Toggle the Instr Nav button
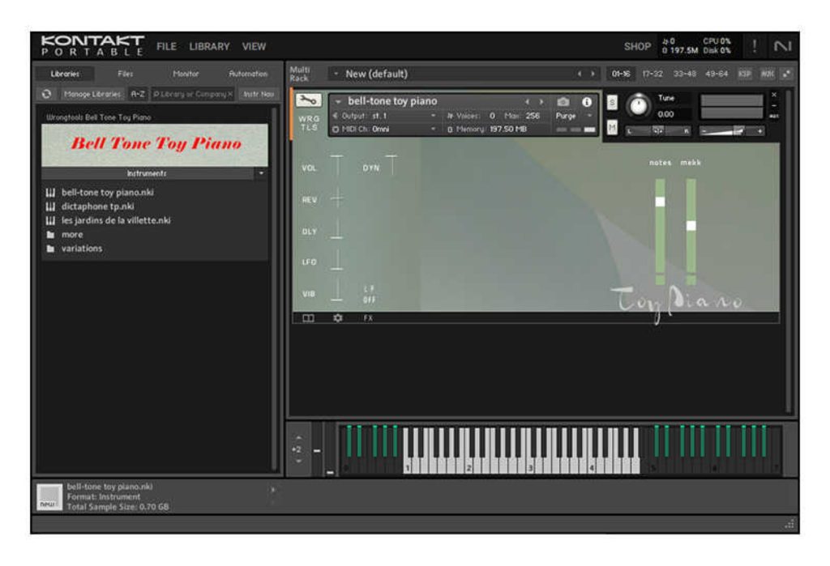This screenshot has width=830, height=566. pyautogui.click(x=259, y=94)
